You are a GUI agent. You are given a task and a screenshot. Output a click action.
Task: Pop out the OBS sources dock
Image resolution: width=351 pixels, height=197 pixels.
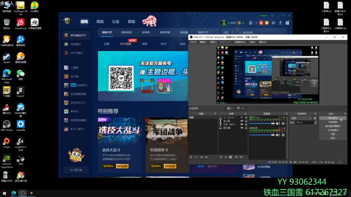(246, 114)
